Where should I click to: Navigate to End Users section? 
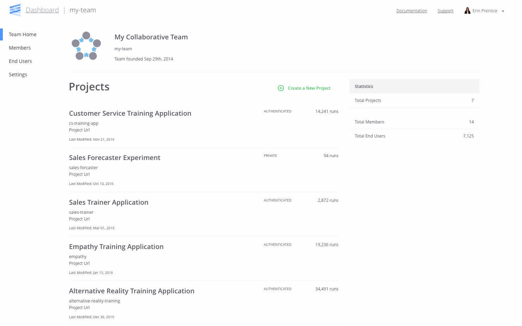click(20, 61)
